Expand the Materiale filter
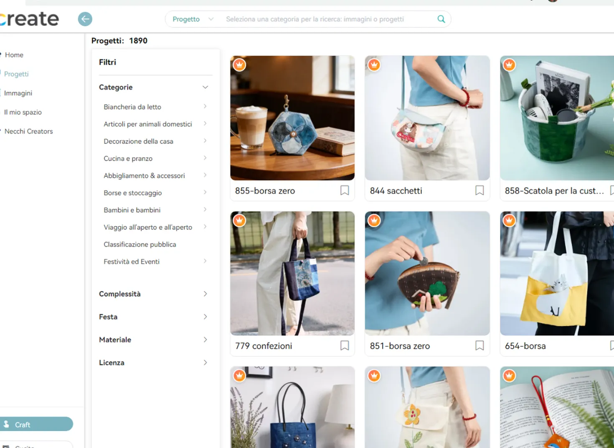This screenshot has height=448, width=614. pyautogui.click(x=205, y=340)
